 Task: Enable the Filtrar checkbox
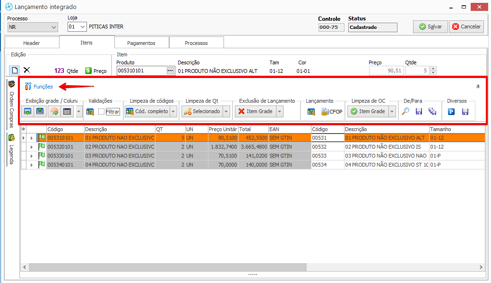point(102,112)
